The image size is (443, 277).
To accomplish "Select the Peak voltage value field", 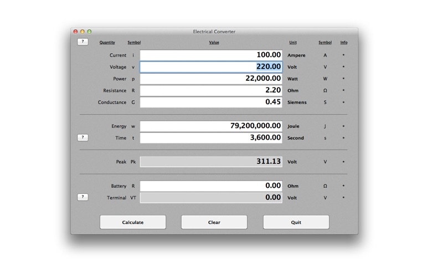I will 211,162.
